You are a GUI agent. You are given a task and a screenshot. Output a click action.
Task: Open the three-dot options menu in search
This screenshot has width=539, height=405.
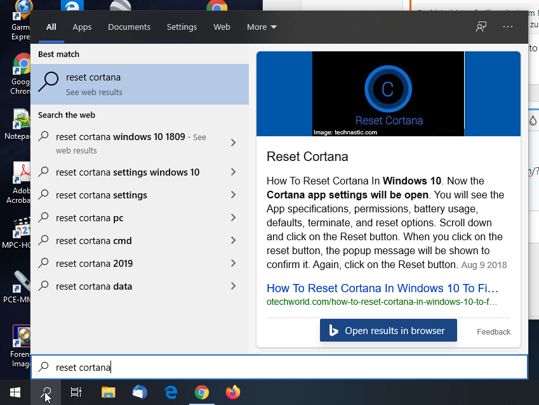tap(508, 27)
